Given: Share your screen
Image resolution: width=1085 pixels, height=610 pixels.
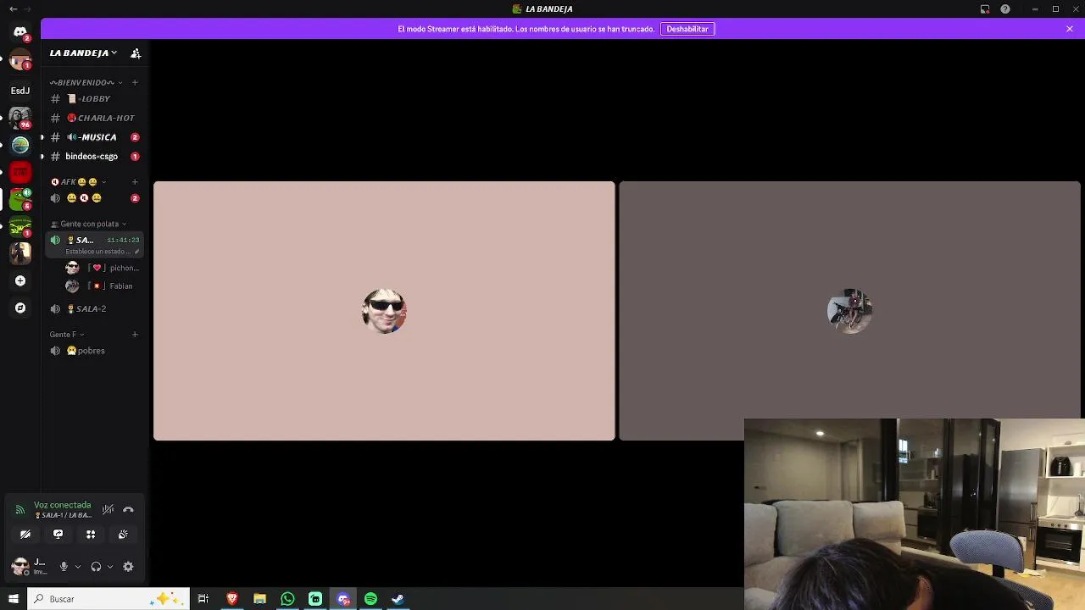Looking at the screenshot, I should [58, 535].
